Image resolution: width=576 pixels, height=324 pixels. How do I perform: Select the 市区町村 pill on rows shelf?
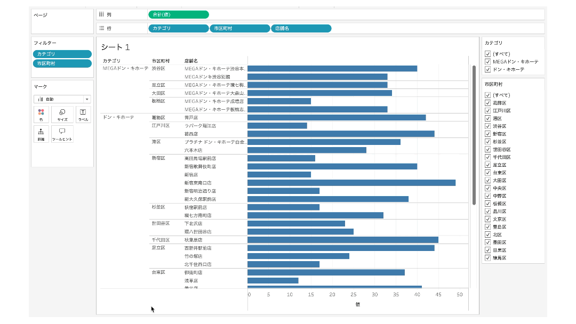pos(240,28)
